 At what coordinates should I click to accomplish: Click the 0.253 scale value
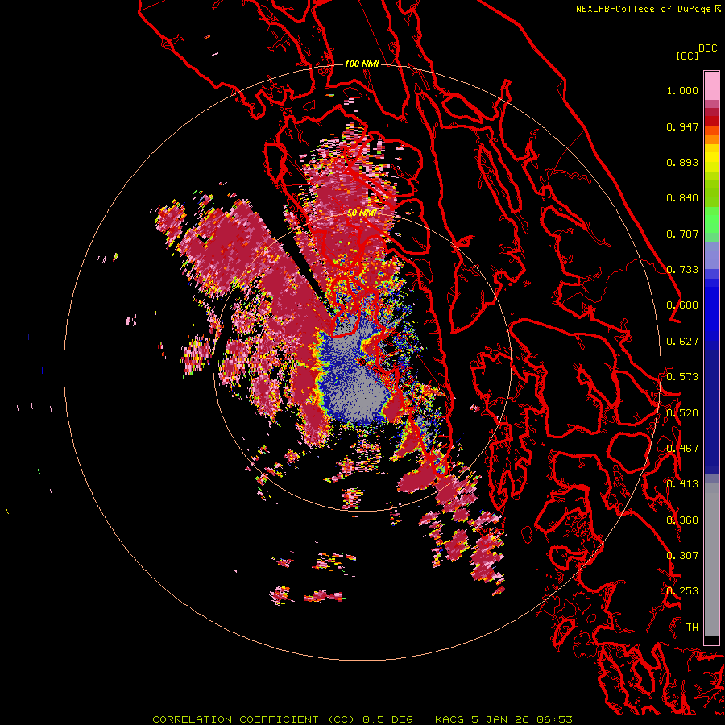click(x=682, y=591)
